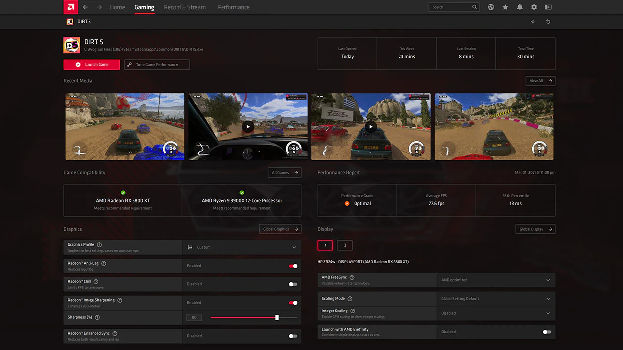
Task: Expand the AMD FreeSync dropdown
Action: pyautogui.click(x=548, y=280)
